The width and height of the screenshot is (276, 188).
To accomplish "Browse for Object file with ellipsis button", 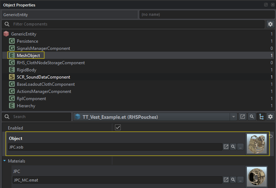I will tap(240, 147).
